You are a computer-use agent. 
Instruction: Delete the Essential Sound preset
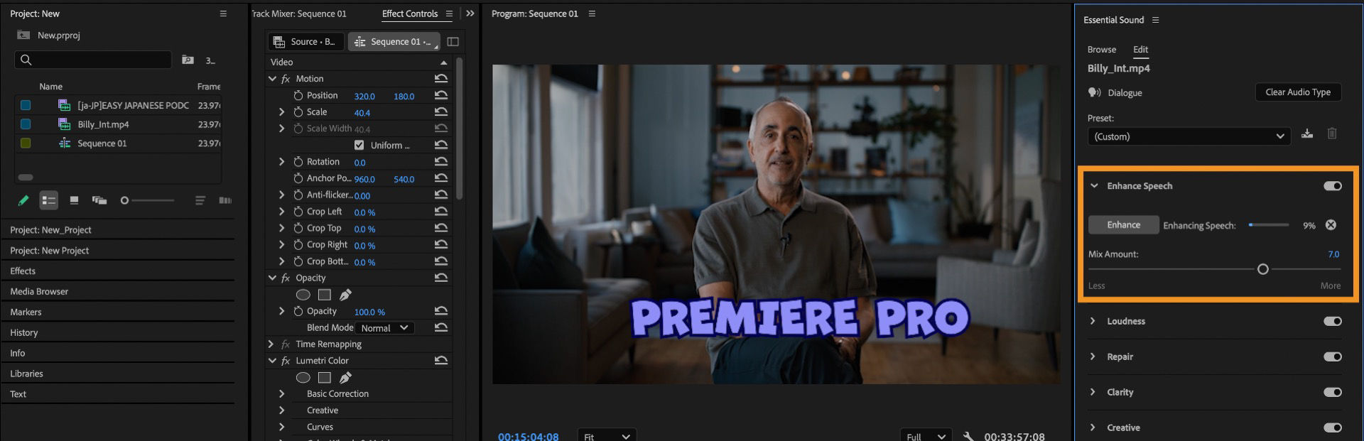click(x=1332, y=134)
